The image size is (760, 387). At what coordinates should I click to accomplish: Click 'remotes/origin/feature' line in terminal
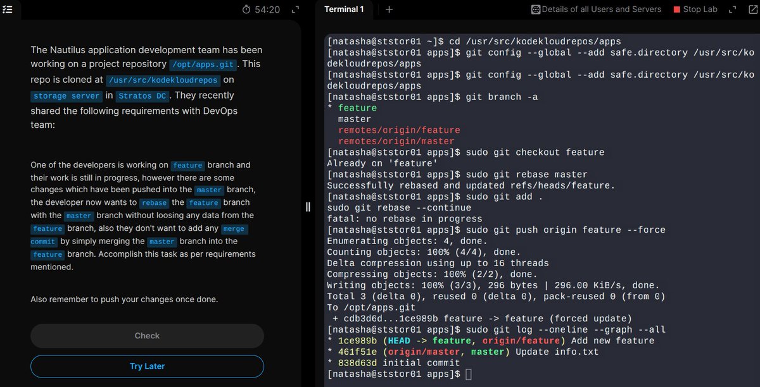399,130
